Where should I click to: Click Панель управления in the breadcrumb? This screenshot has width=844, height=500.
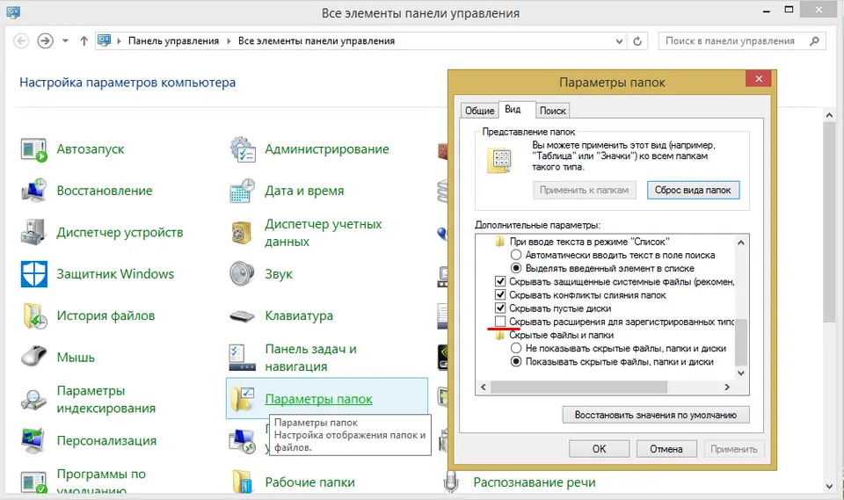(x=173, y=41)
